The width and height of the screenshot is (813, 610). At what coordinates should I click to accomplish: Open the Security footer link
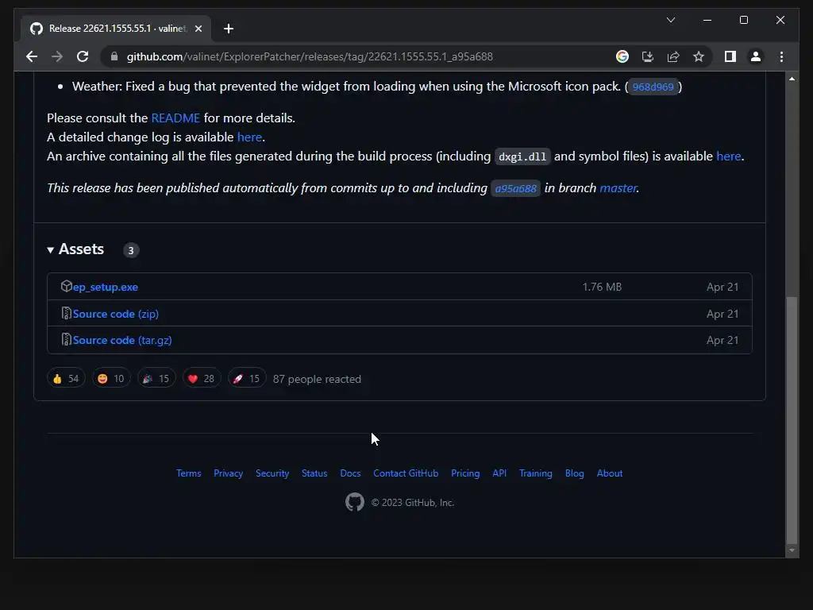pos(272,473)
